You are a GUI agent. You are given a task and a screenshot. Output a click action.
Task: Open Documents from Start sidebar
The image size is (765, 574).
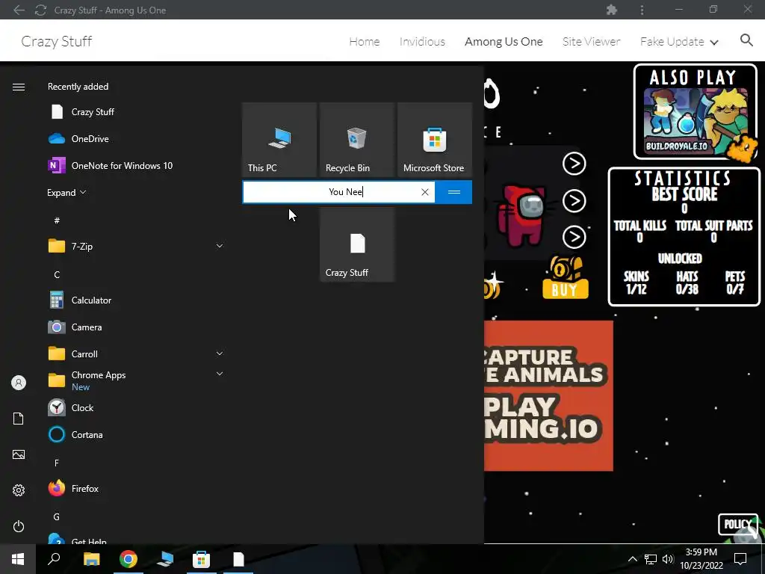pyautogui.click(x=19, y=419)
